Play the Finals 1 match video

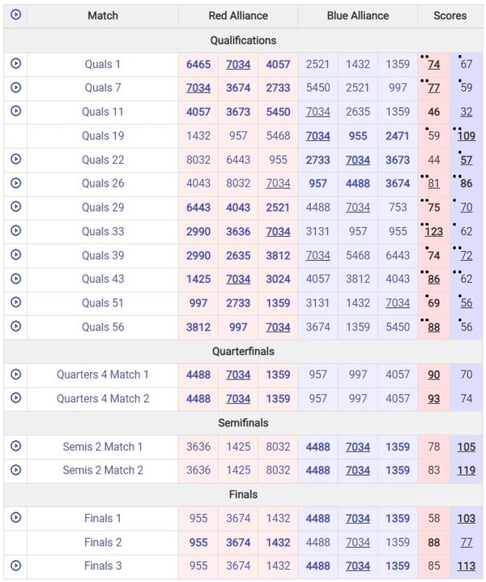click(15, 518)
